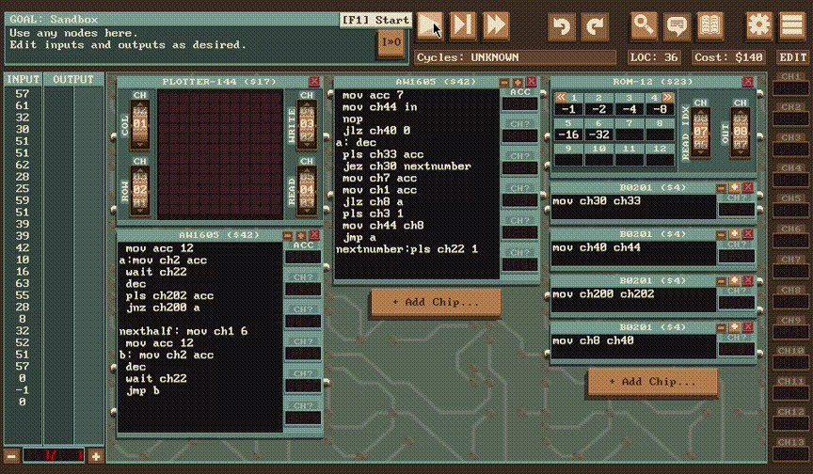Delete the B0201 chip 'mov ch40 ch44'
Image resolution: width=813 pixels, height=474 pixels.
(748, 234)
